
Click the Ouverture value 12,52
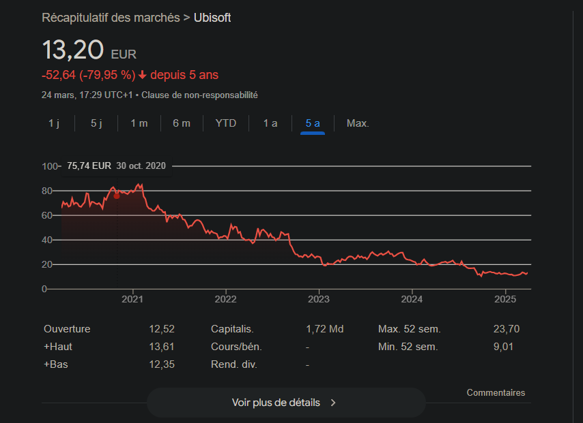tap(162, 329)
